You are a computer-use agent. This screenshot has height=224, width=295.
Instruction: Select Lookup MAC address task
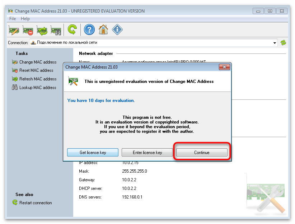pos(34,87)
